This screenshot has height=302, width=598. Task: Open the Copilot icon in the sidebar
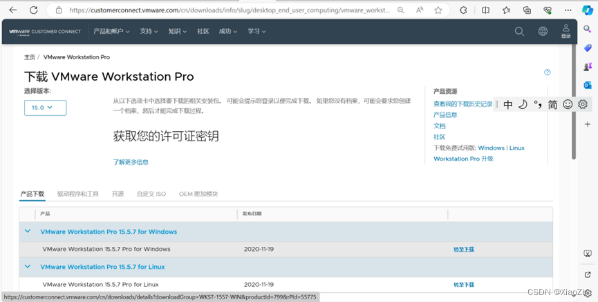[588, 10]
